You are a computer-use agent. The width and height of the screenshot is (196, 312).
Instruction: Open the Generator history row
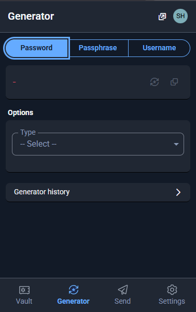point(98,192)
